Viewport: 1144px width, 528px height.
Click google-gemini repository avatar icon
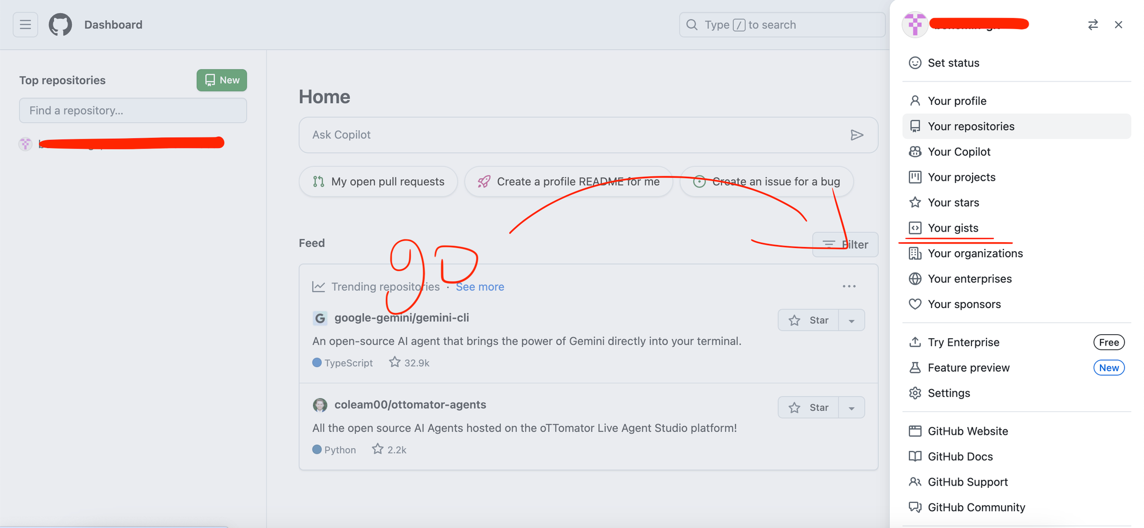point(320,318)
